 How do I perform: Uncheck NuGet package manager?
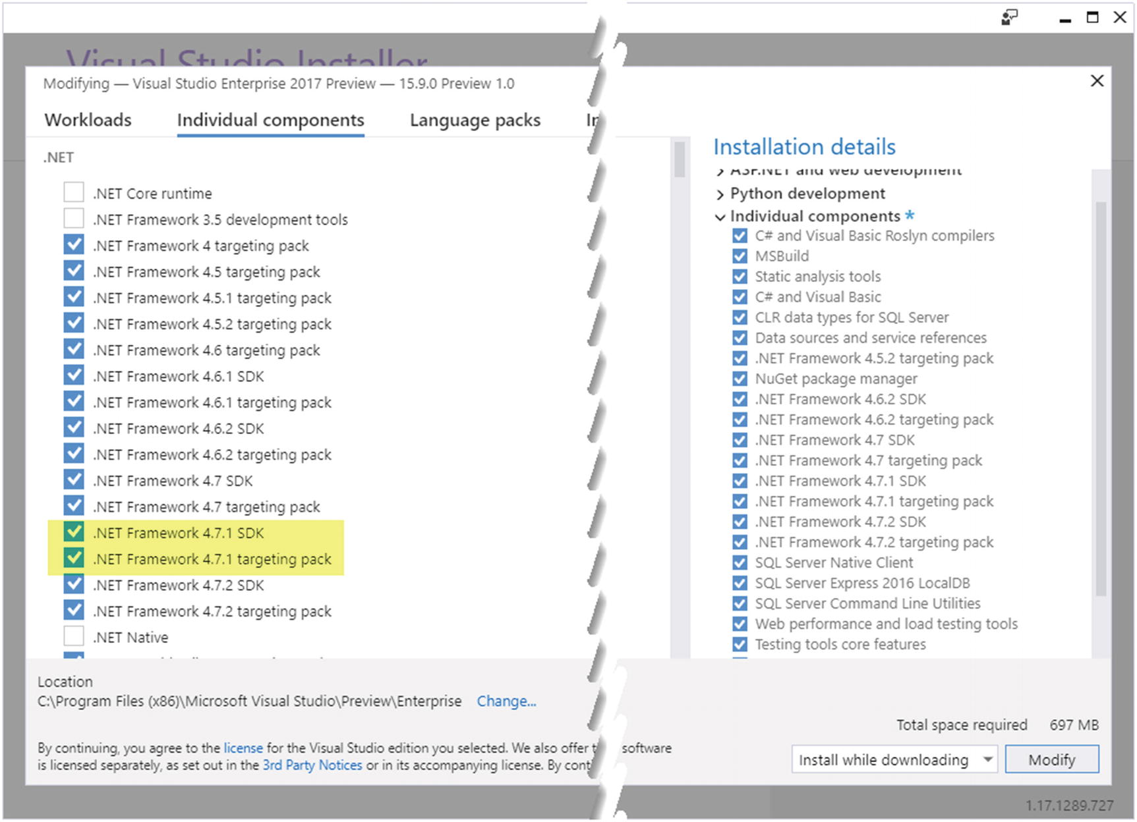point(740,379)
